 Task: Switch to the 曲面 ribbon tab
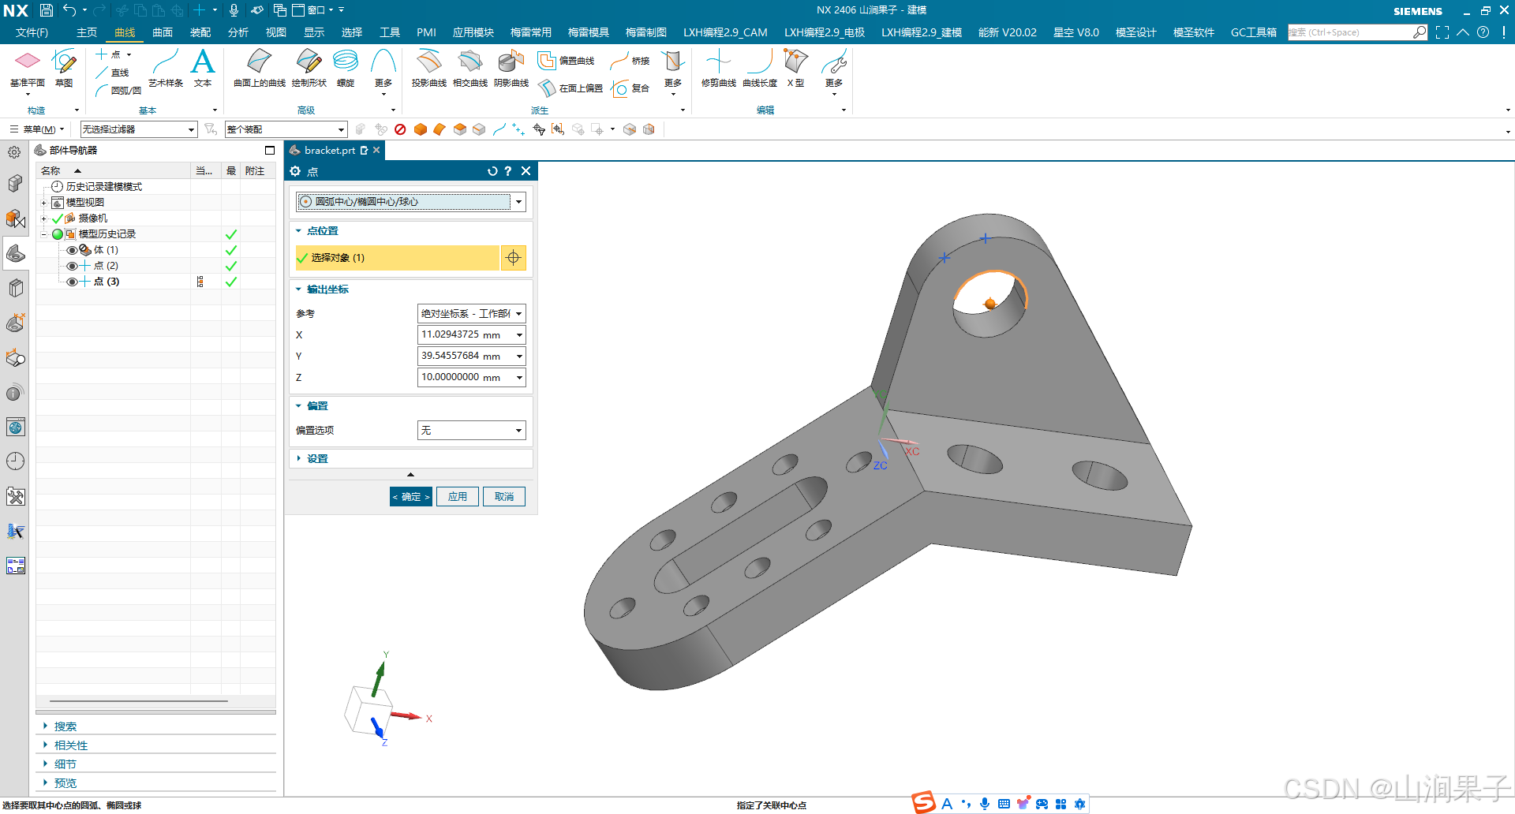163,32
